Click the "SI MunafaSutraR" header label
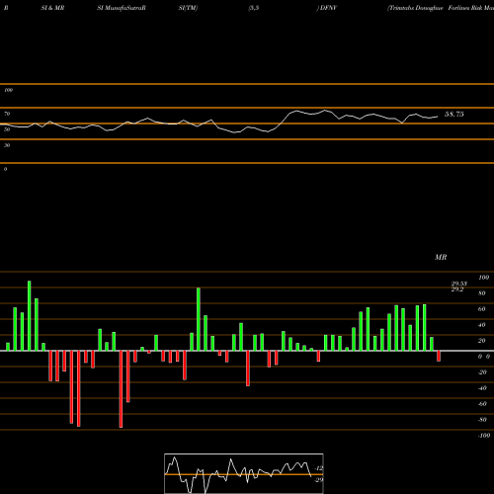Image resolution: width=494 pixels, height=494 pixels. [122, 8]
